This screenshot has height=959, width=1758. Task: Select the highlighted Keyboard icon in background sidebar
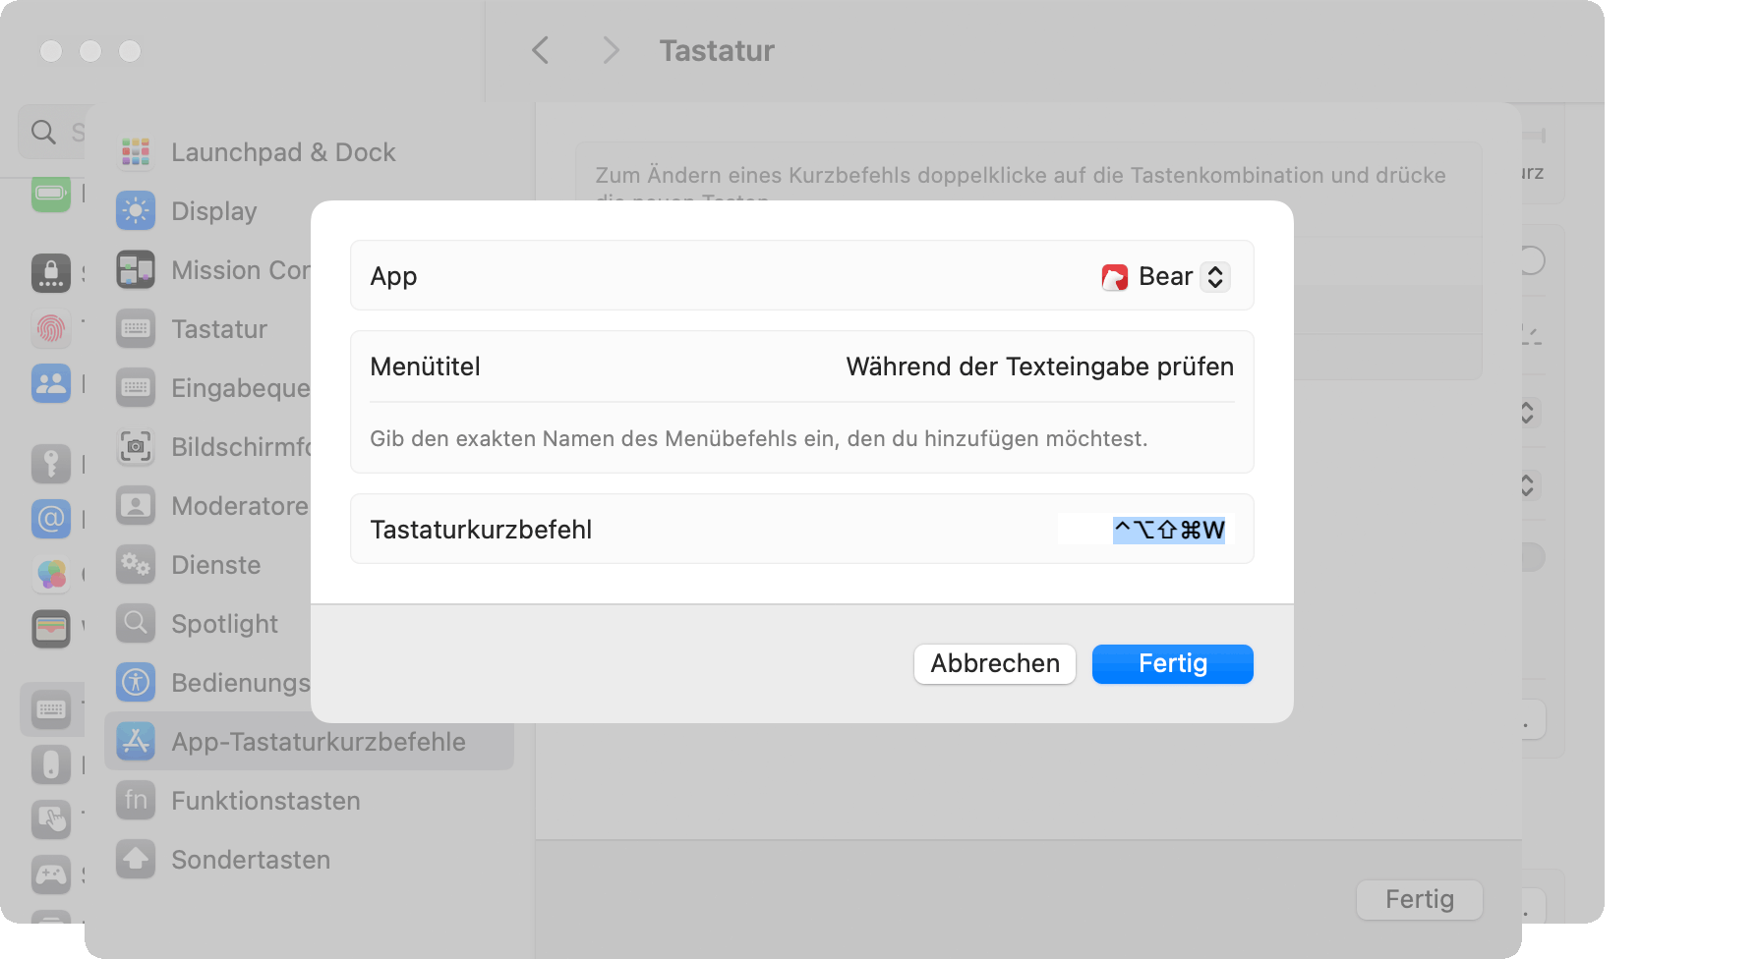coord(51,708)
